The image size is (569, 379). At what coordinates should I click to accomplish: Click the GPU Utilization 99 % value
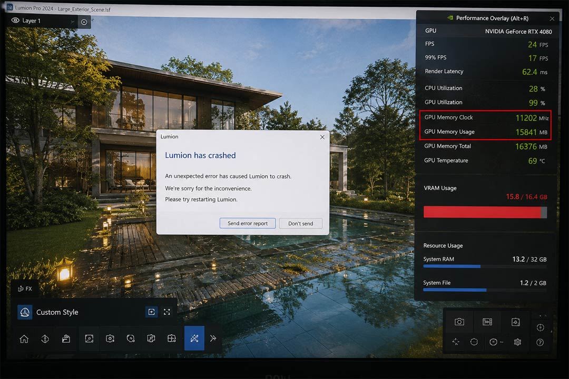(537, 103)
